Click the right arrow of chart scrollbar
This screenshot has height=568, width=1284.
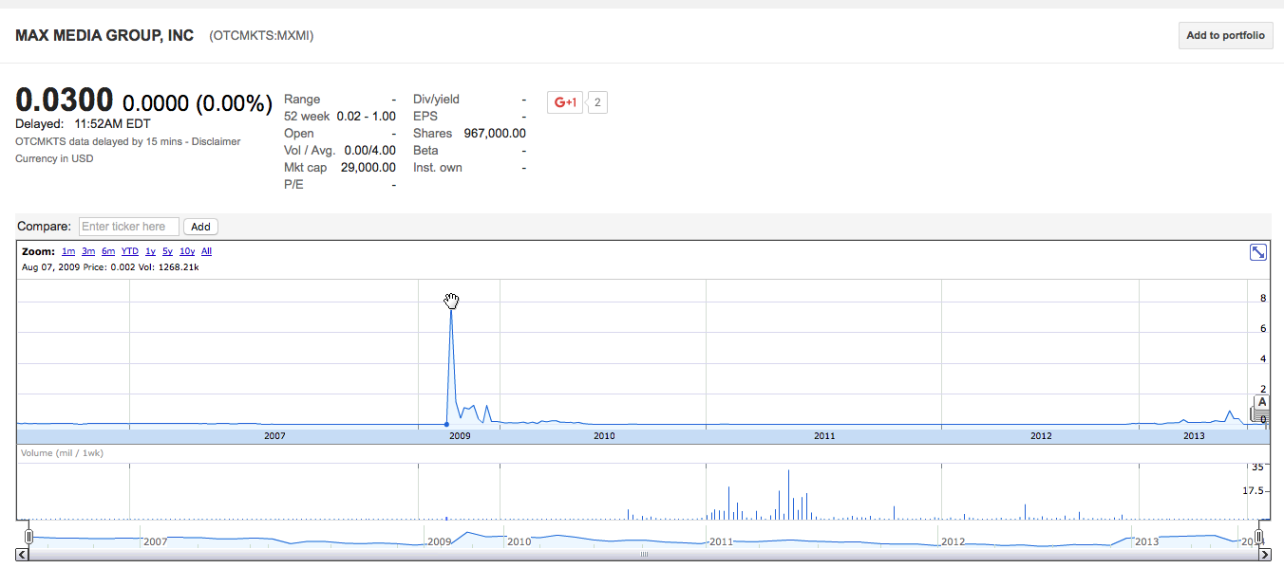pyautogui.click(x=1264, y=555)
